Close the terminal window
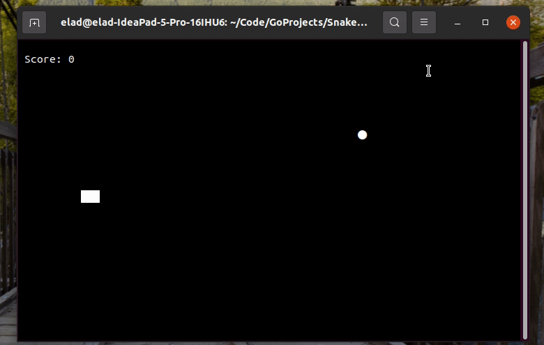544x345 pixels. [513, 22]
